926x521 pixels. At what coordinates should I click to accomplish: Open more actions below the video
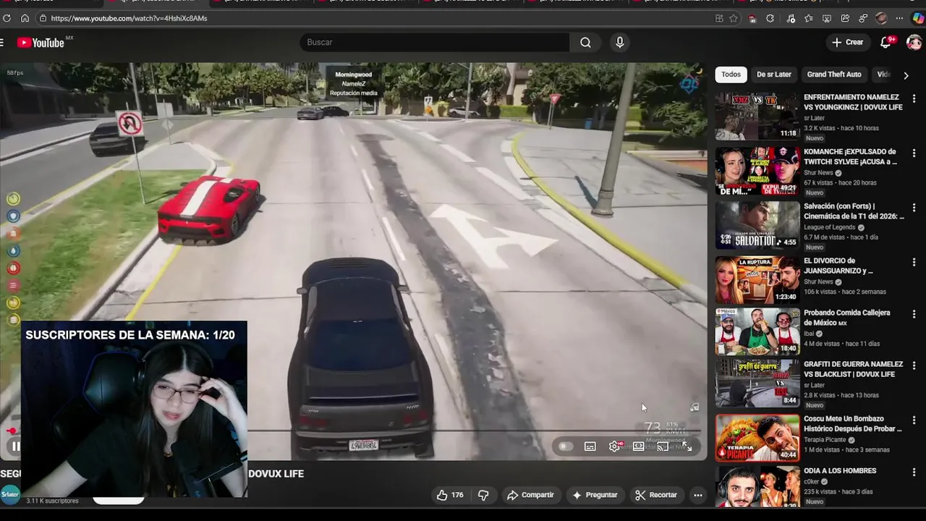coord(698,495)
